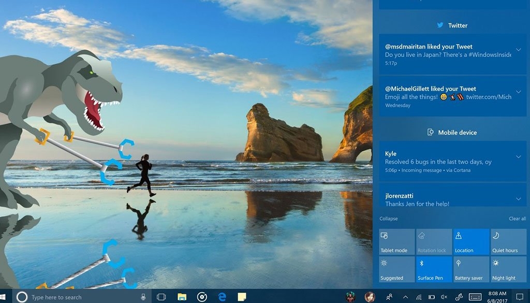The image size is (530, 303).
Task: Open the Windows Start menu
Action: (4, 297)
